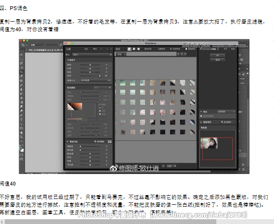Select the Pen tool
Screen dimensions: 274x224
[21, 115]
